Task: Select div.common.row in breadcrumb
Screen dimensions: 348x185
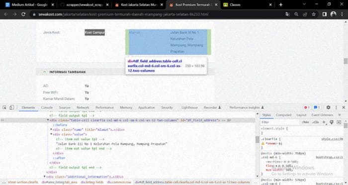Action: click(x=119, y=182)
